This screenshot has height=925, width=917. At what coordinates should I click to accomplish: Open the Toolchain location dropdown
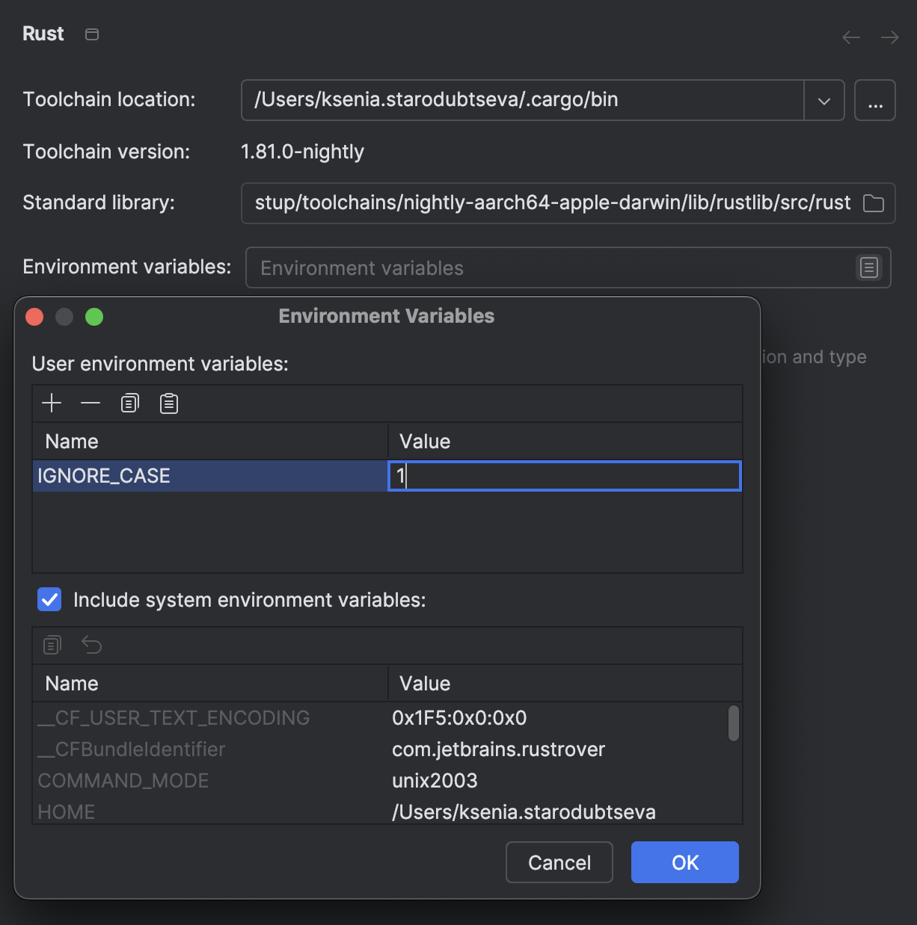pos(824,100)
